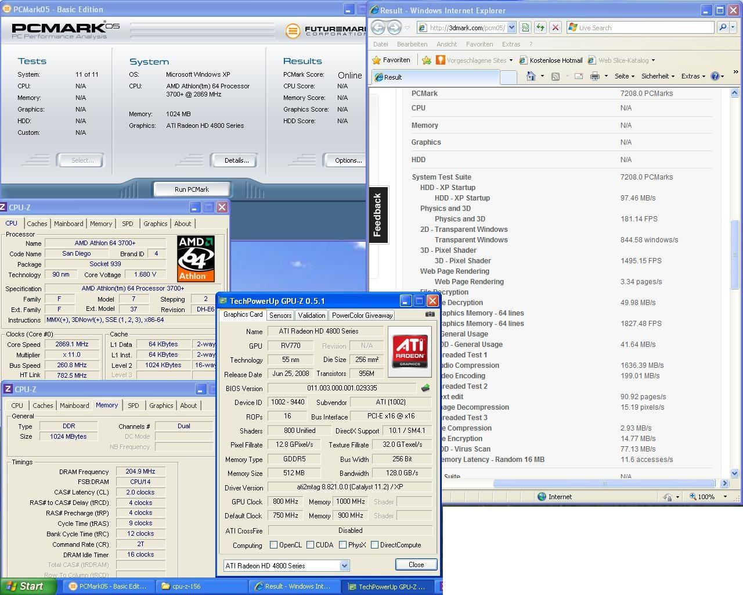The height and width of the screenshot is (595, 743).
Task: Click the AMD Athlon 64 logo in CPU-Z
Action: coord(196,259)
